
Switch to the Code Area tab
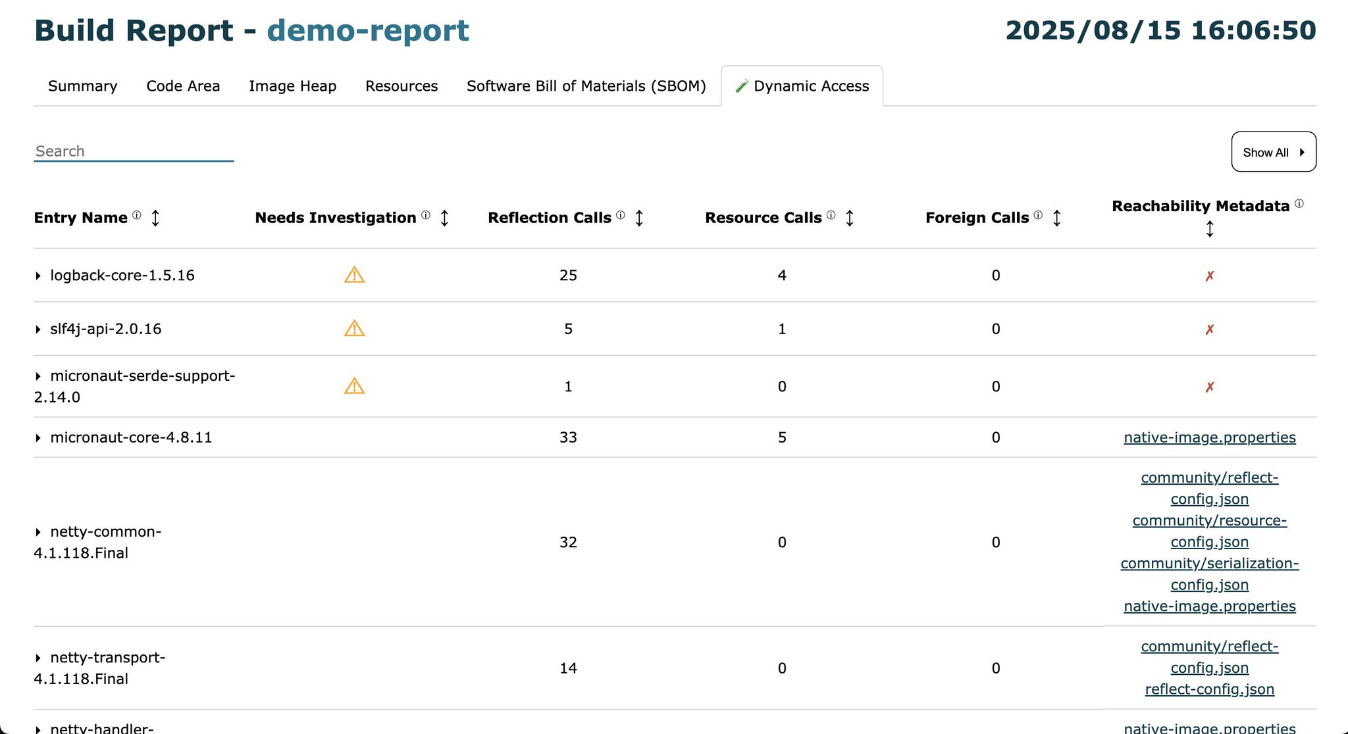pos(183,86)
